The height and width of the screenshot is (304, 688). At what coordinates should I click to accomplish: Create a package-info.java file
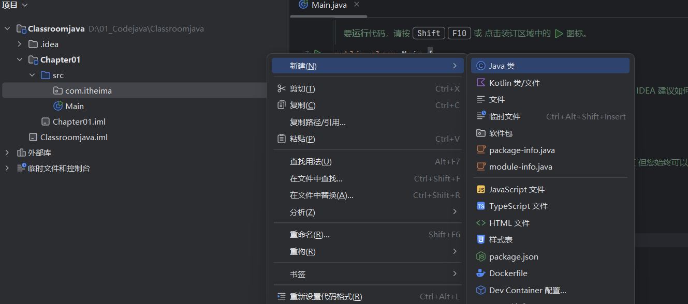(x=521, y=150)
